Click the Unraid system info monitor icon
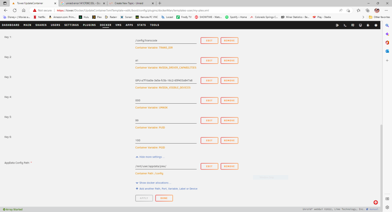The height and width of the screenshot is (212, 392). [x=360, y=25]
